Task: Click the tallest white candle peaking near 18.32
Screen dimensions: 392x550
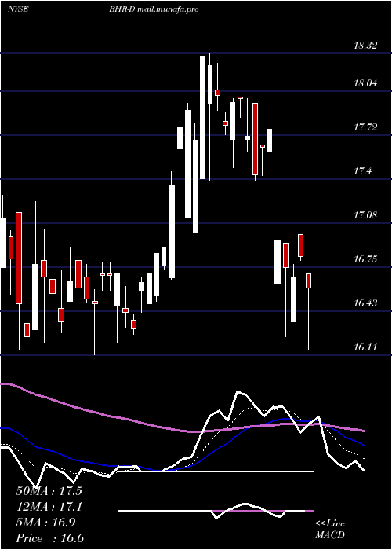Action: (202, 117)
